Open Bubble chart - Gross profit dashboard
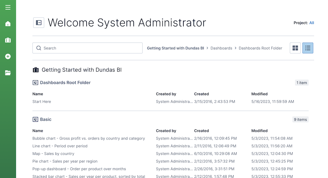This screenshot has height=178, width=328. [89, 138]
